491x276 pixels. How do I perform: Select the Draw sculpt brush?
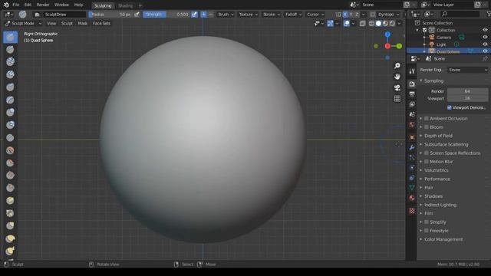10,38
